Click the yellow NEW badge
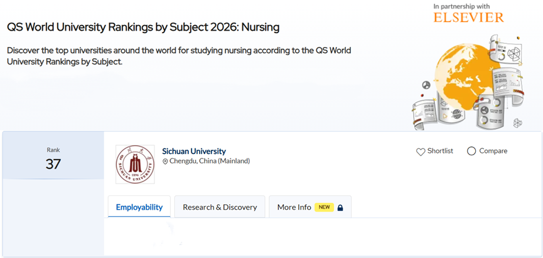543x258 pixels. (x=324, y=207)
